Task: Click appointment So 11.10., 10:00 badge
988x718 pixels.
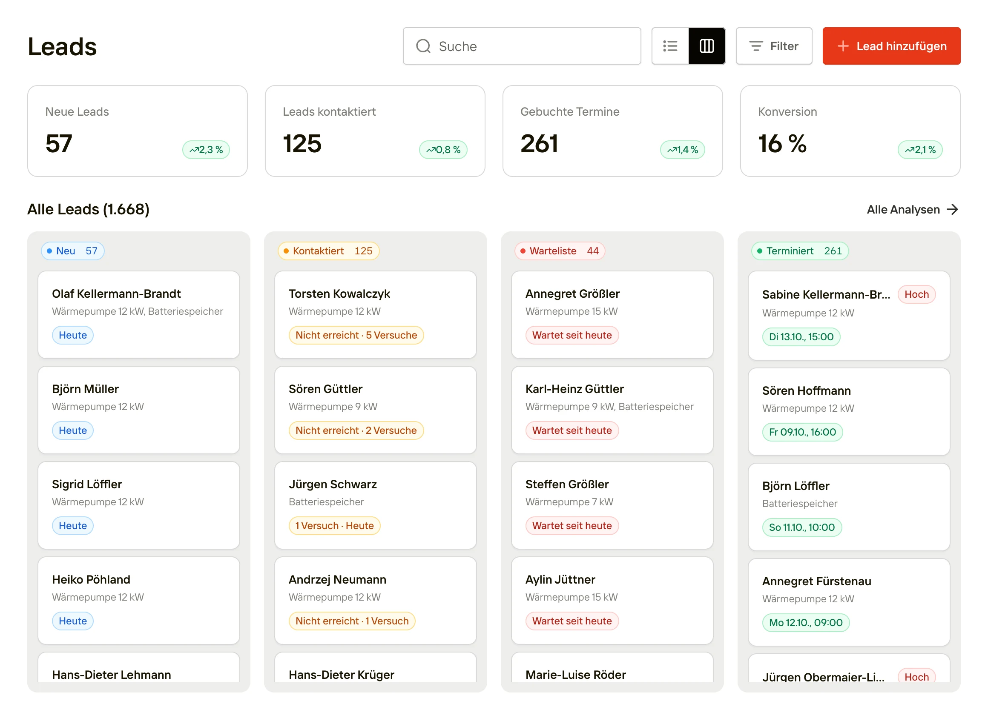Action: tap(802, 528)
